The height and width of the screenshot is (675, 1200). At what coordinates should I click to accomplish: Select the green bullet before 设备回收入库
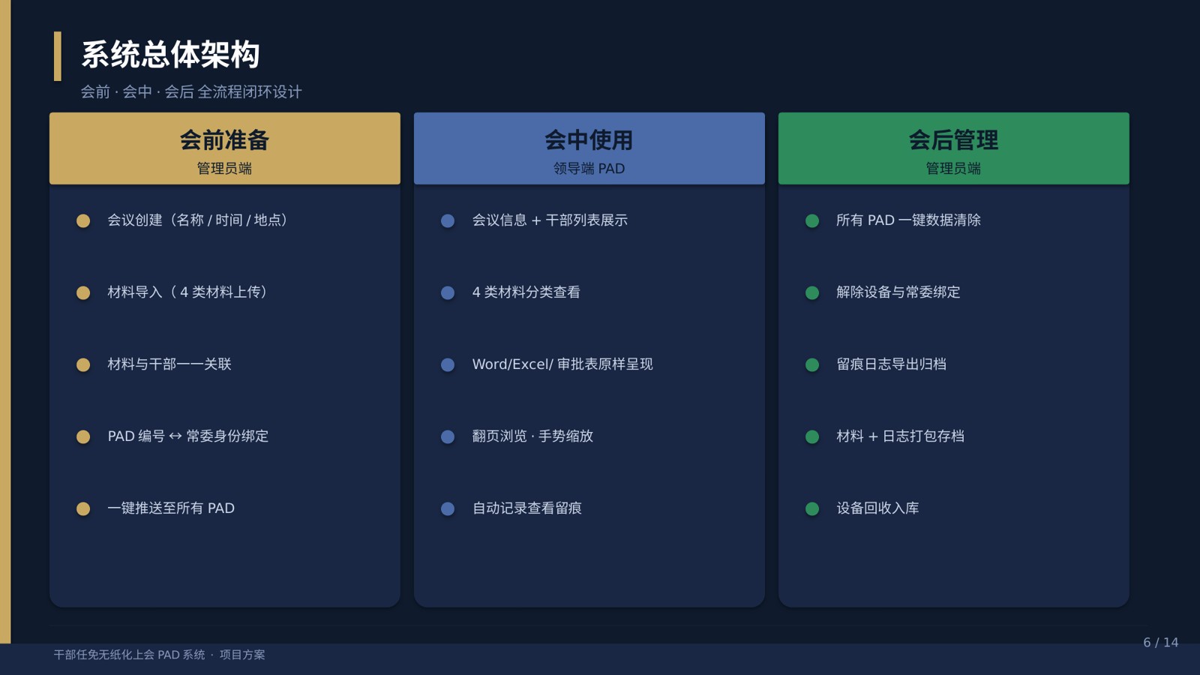[812, 508]
